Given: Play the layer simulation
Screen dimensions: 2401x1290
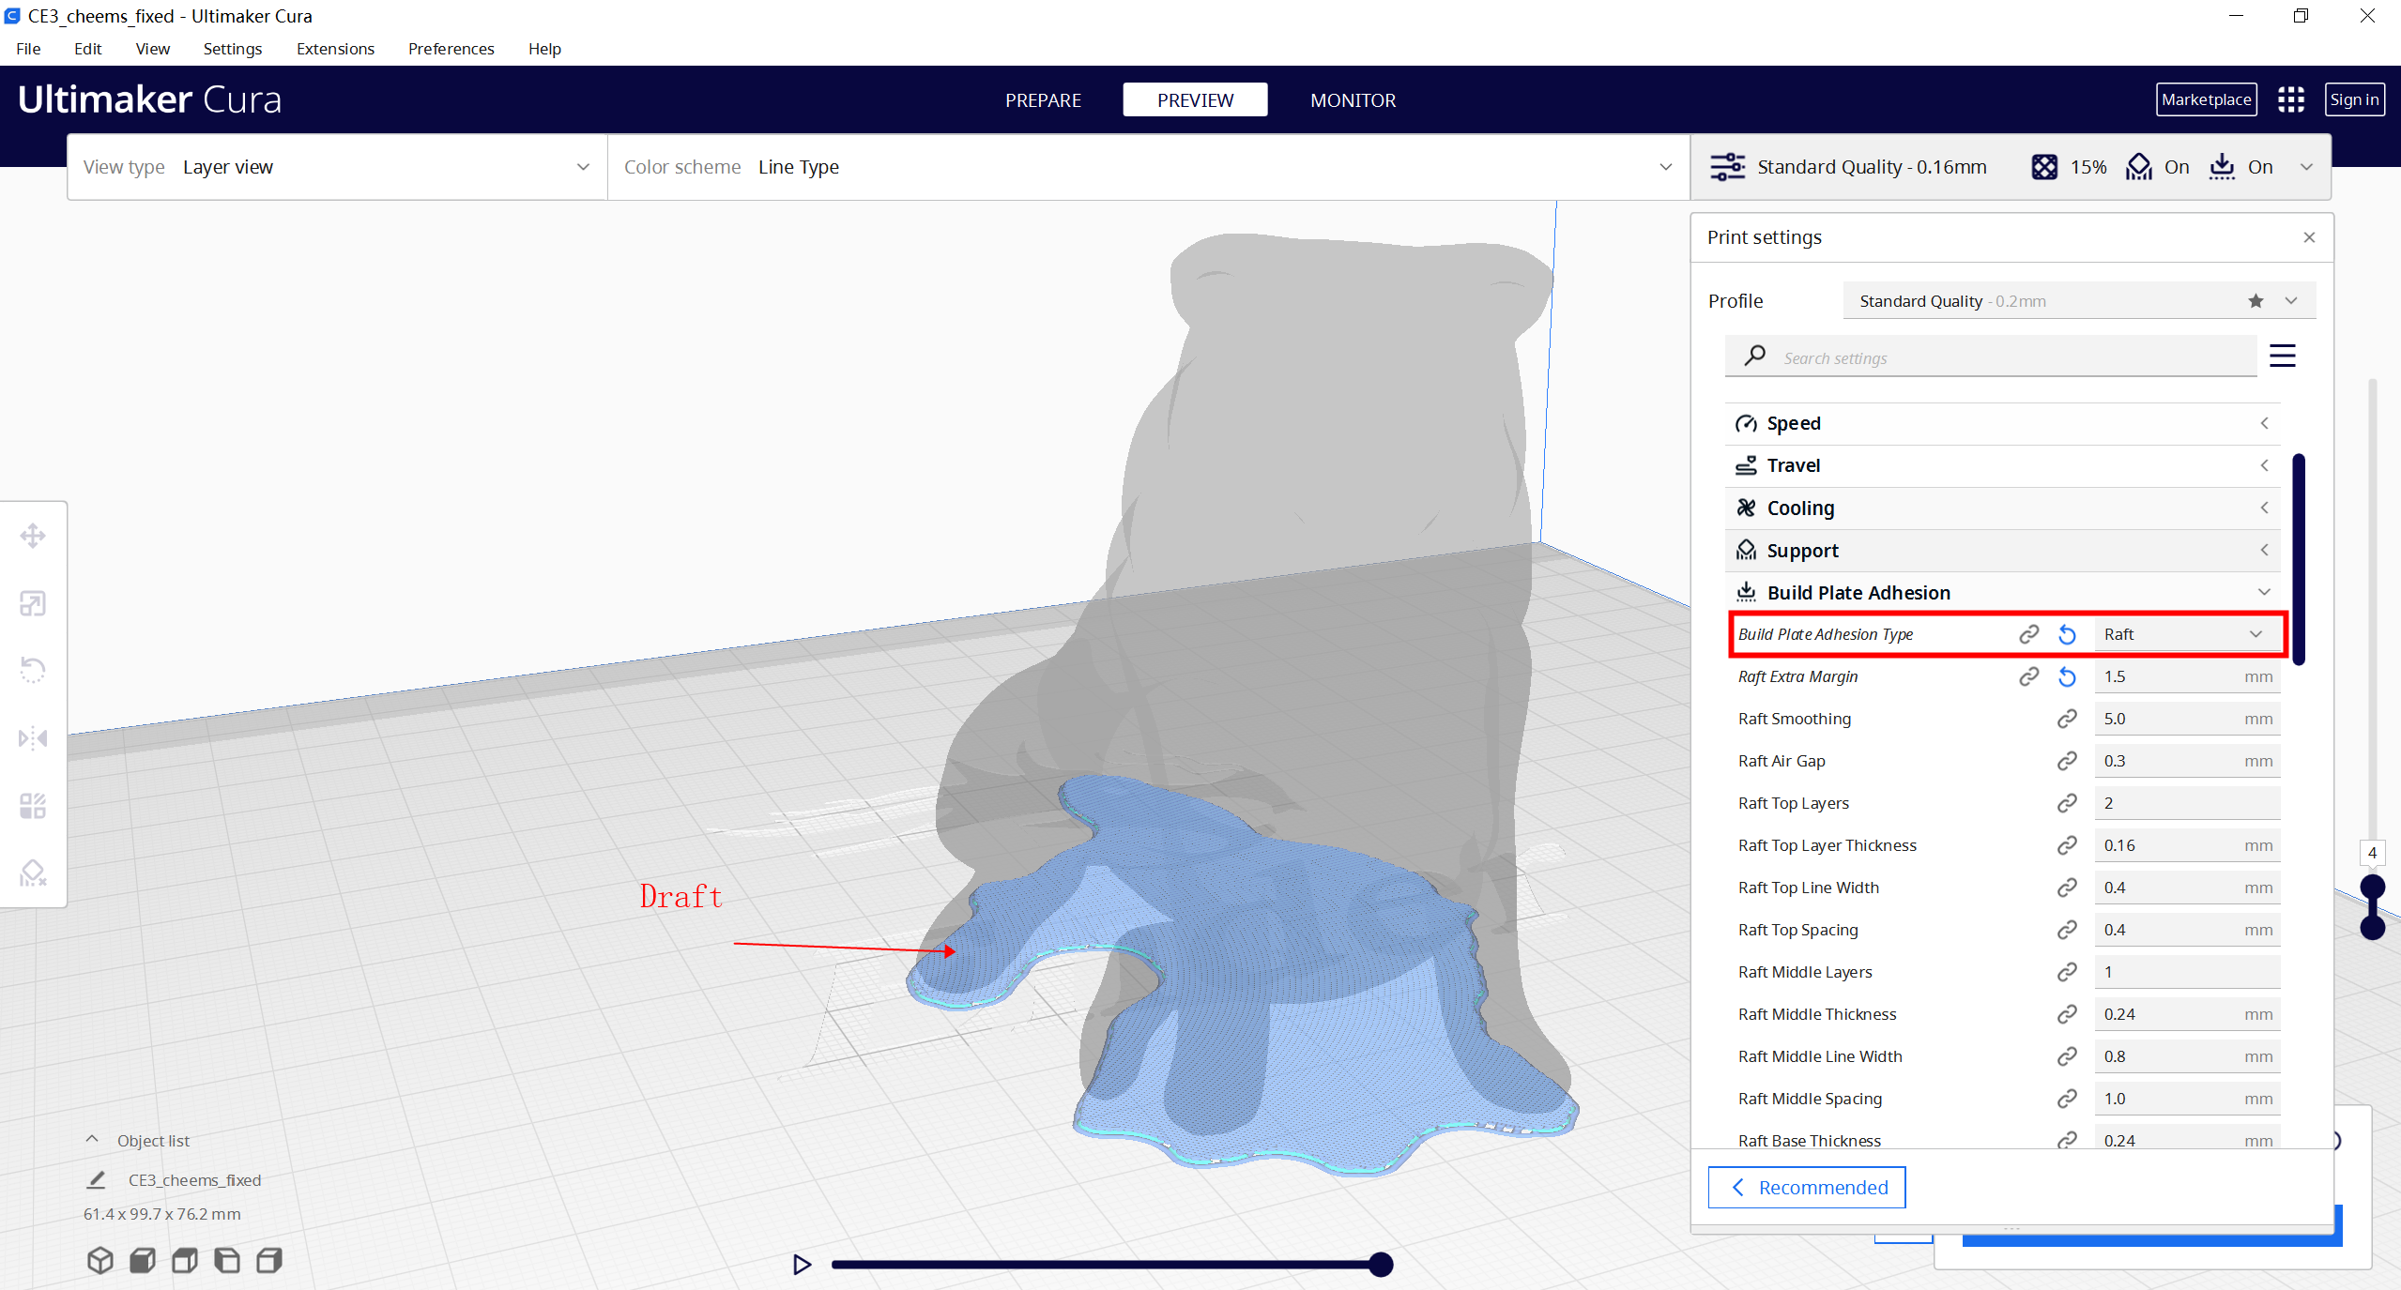Looking at the screenshot, I should click(802, 1265).
